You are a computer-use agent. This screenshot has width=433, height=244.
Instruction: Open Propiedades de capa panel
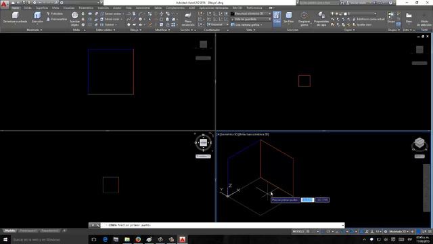tap(321, 19)
